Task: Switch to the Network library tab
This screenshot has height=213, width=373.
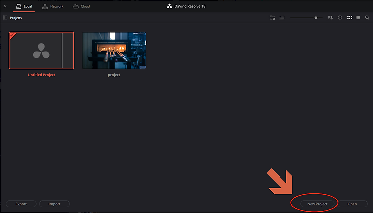Action: (x=53, y=6)
